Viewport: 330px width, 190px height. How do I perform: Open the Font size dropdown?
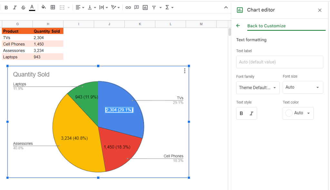pos(303,87)
